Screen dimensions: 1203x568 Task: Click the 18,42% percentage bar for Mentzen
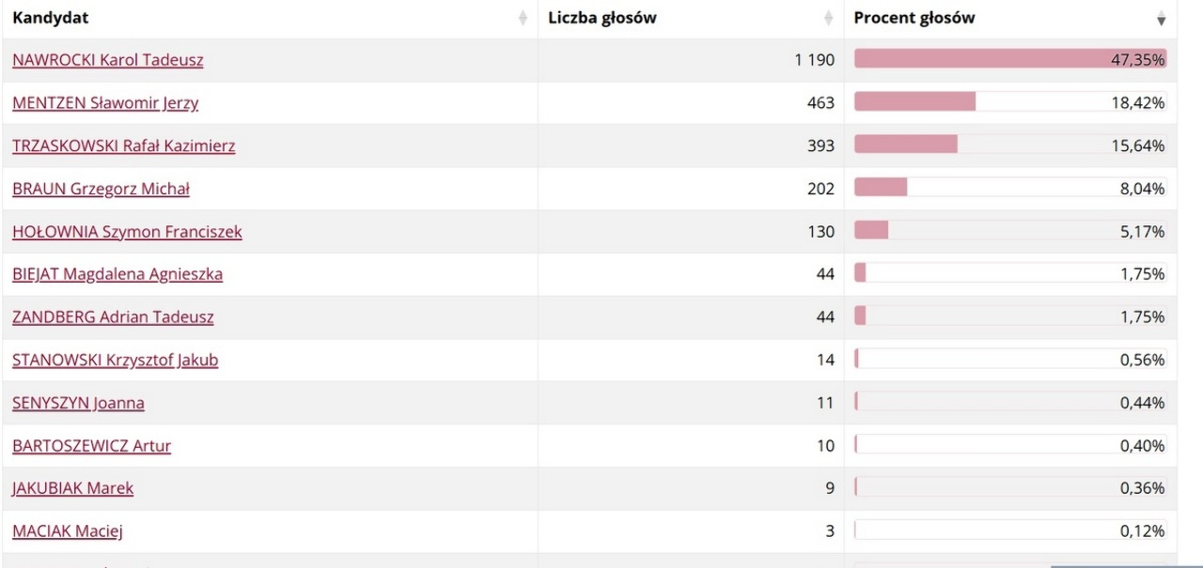tap(1010, 102)
